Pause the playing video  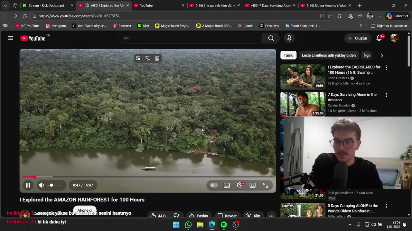pyautogui.click(x=28, y=185)
